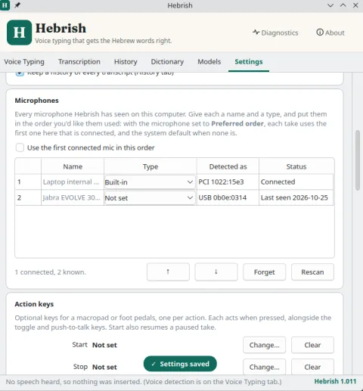This screenshot has height=391, width=363.
Task: Click the Status column header
Action: click(x=296, y=166)
